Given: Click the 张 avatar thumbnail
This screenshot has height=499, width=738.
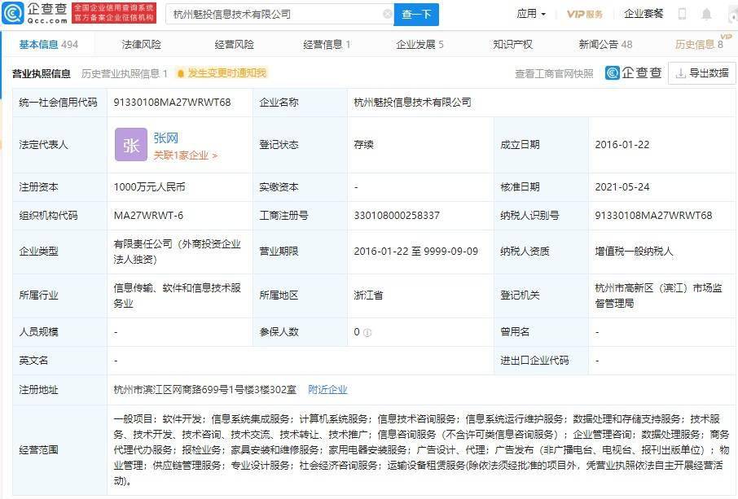Looking at the screenshot, I should click(x=131, y=145).
